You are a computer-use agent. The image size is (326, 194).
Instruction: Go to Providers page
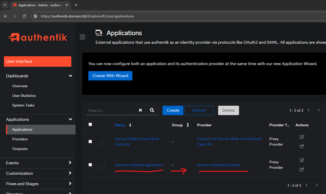coord(20,139)
